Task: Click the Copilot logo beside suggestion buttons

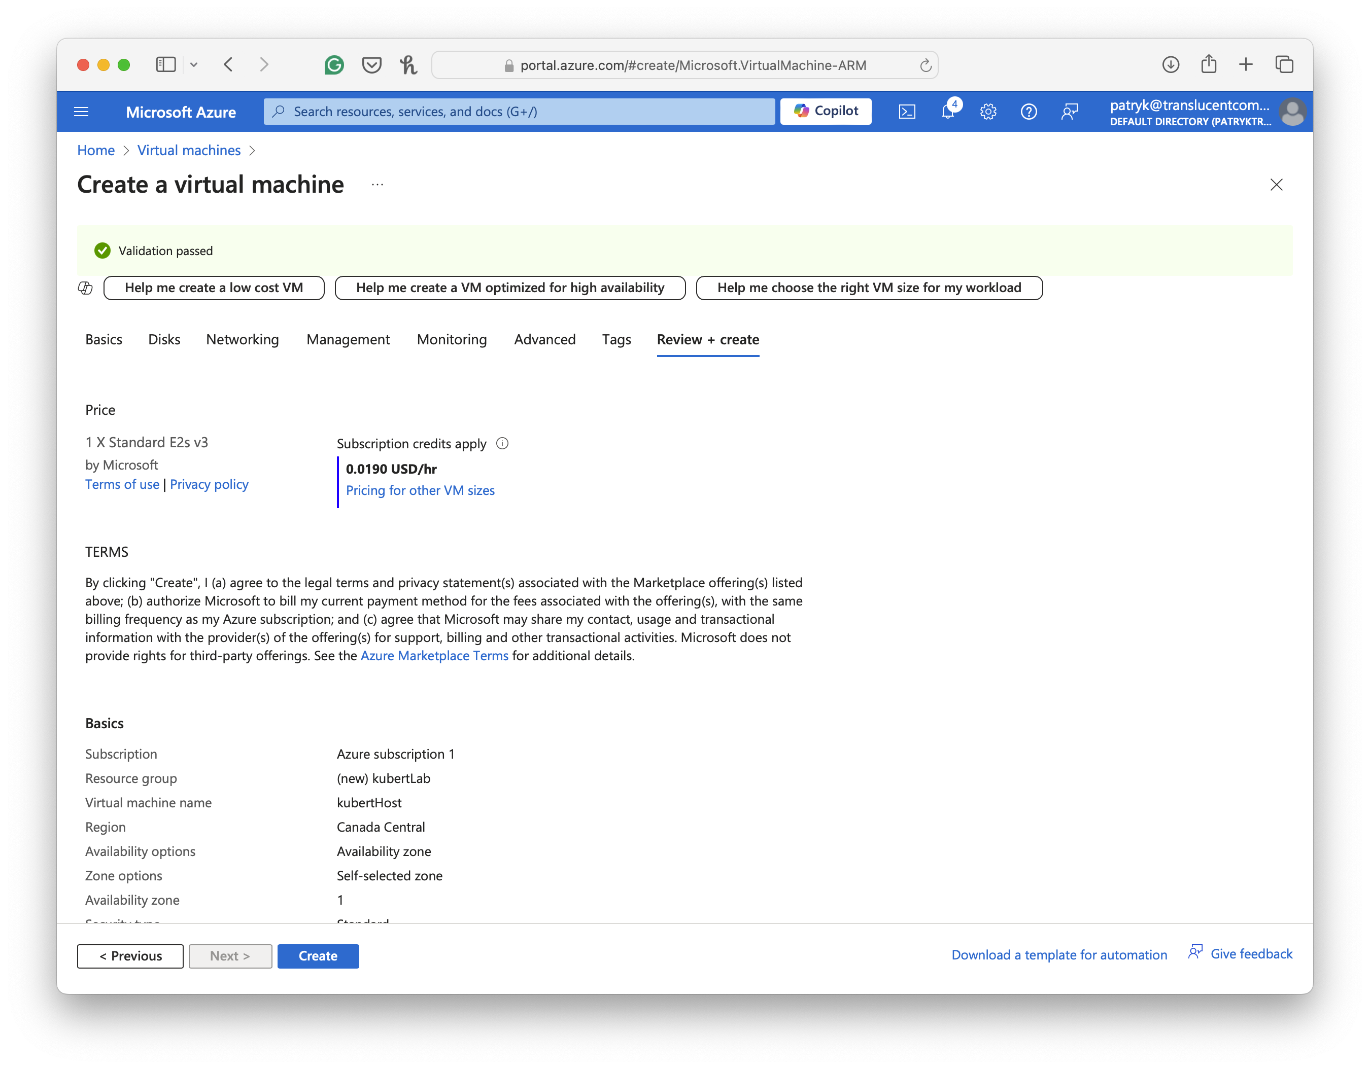Action: coord(85,288)
